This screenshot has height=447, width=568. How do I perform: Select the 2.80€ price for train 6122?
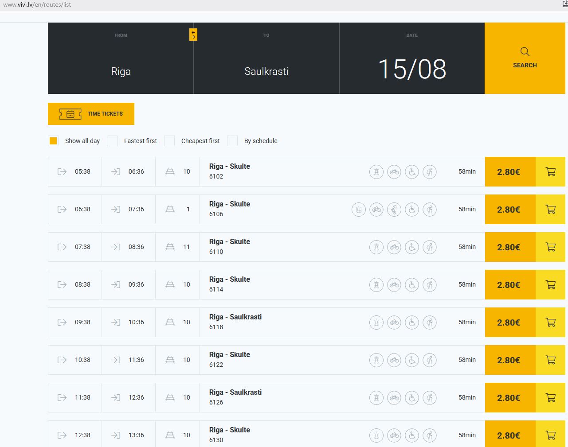click(510, 360)
